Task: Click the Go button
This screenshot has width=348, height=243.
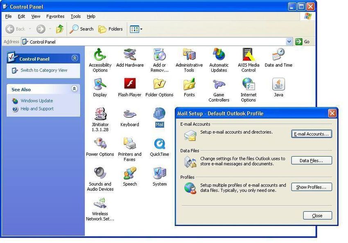Action: (303, 41)
